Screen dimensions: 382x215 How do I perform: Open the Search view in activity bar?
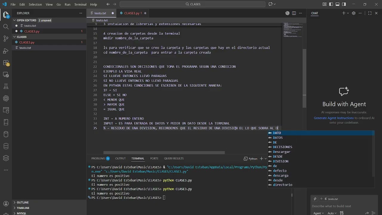6,27
